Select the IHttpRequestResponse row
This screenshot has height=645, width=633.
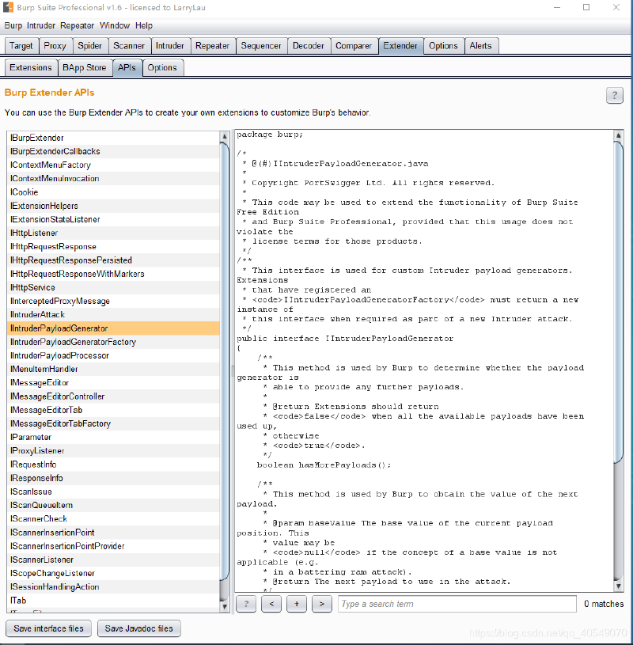click(x=113, y=246)
